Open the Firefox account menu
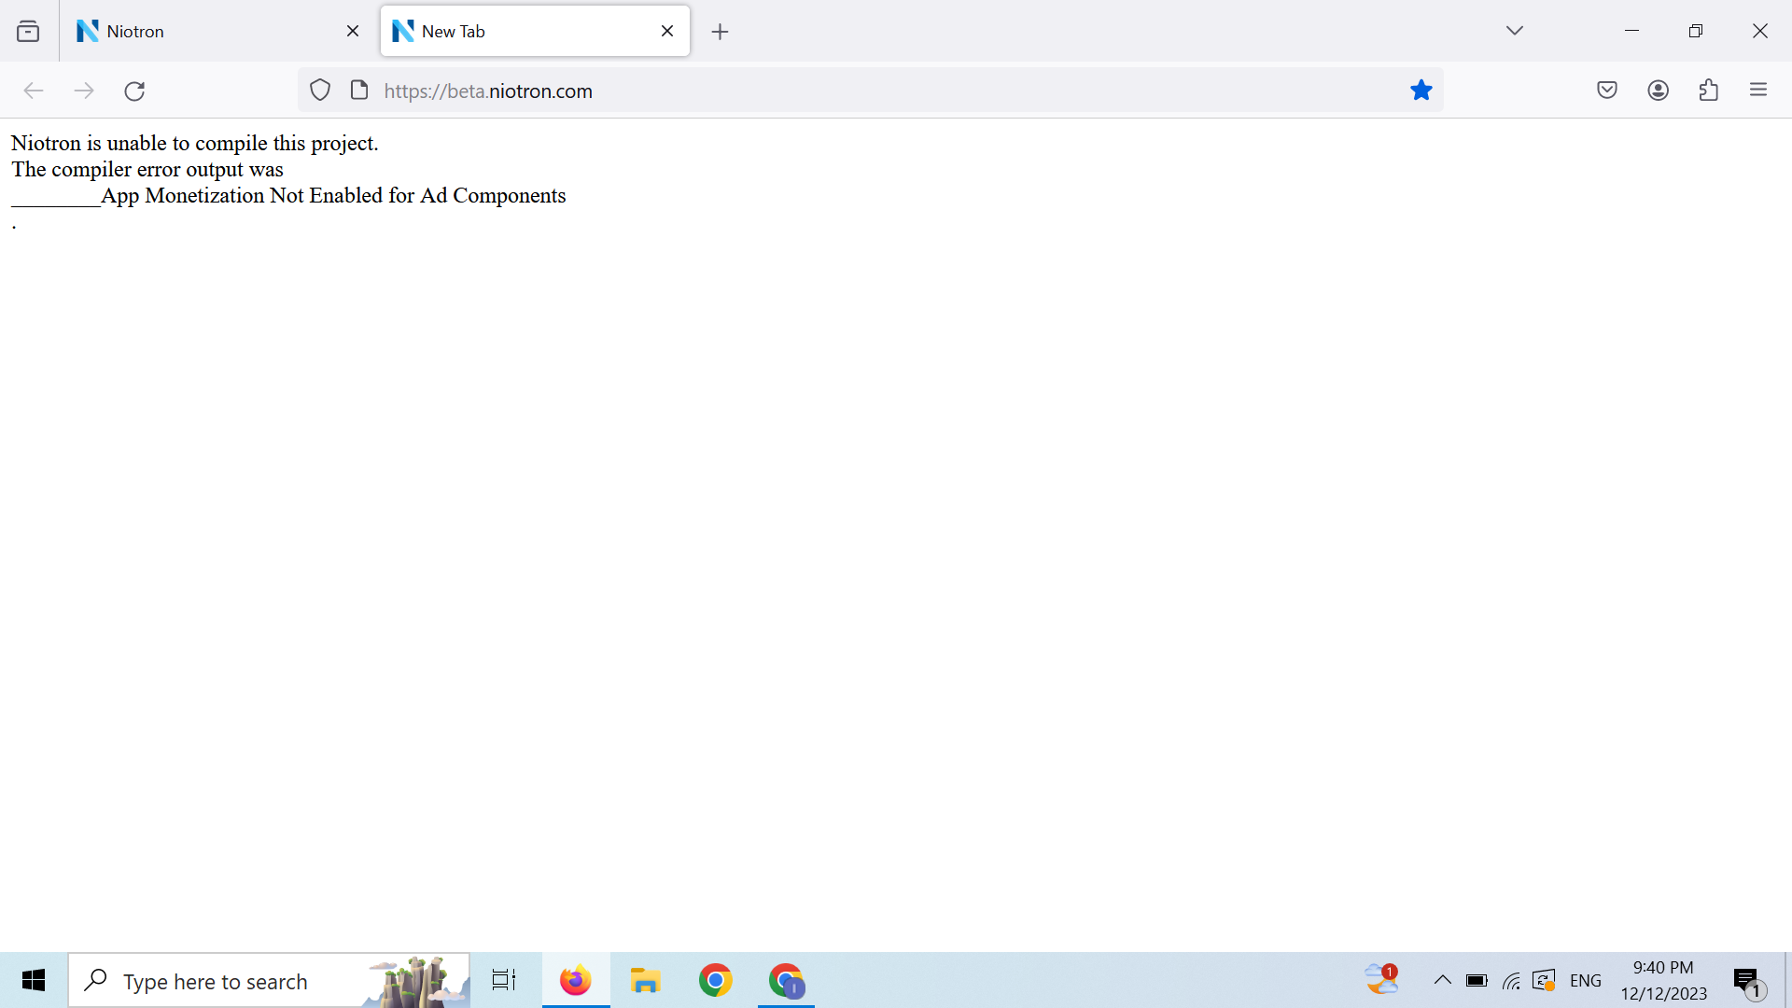 (x=1659, y=91)
